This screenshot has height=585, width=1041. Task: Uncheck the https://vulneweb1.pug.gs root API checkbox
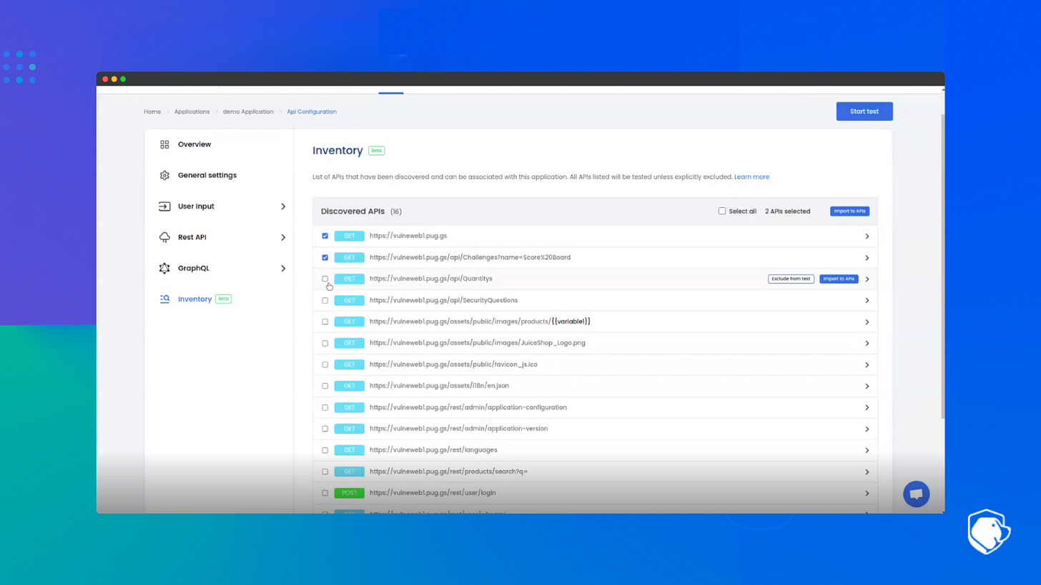pyautogui.click(x=325, y=236)
